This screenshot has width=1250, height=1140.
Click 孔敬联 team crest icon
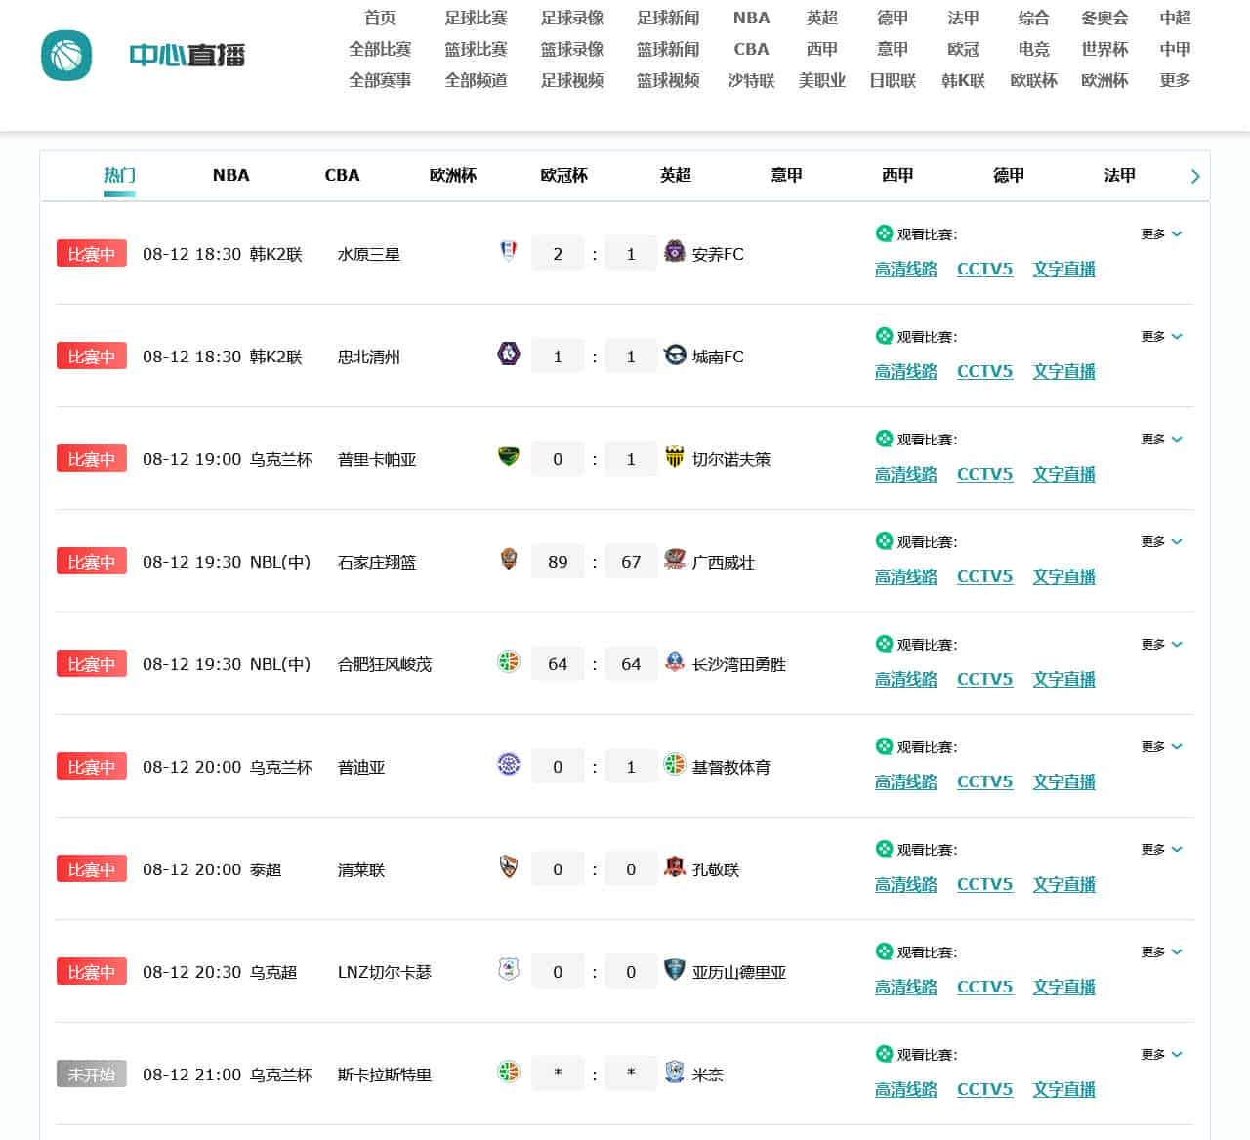[x=675, y=866]
